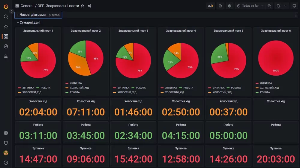
Task: Click idle time value 07:11:00
Action: coord(86,112)
